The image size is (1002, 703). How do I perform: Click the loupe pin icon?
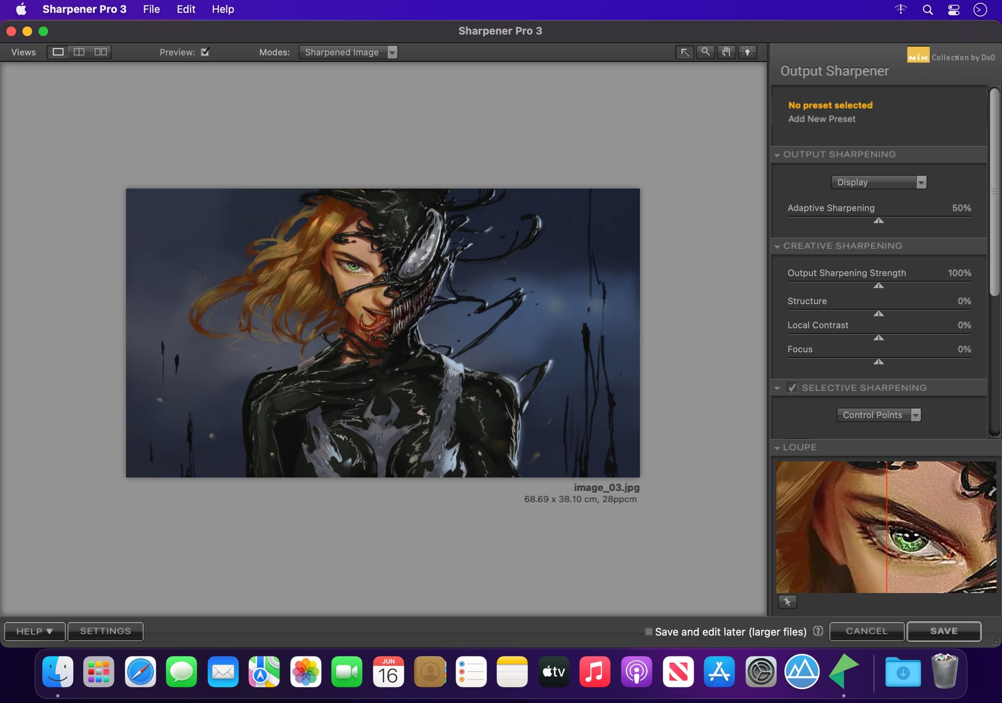point(787,602)
